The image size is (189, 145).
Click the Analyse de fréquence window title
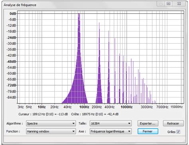(20, 5)
